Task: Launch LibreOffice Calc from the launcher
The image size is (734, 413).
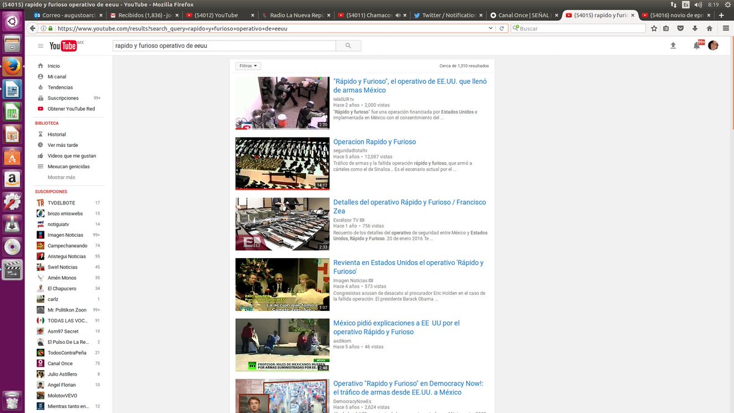Action: pos(12,113)
